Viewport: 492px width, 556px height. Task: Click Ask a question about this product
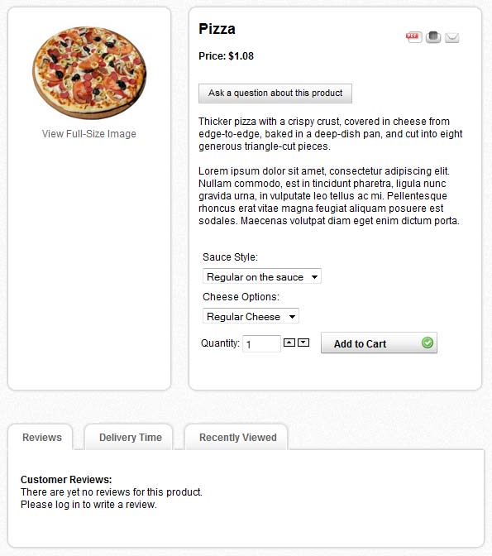pos(275,93)
